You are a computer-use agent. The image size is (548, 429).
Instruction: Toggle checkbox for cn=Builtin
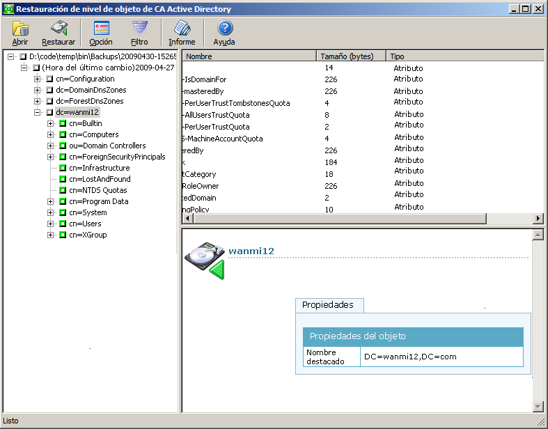click(63, 124)
